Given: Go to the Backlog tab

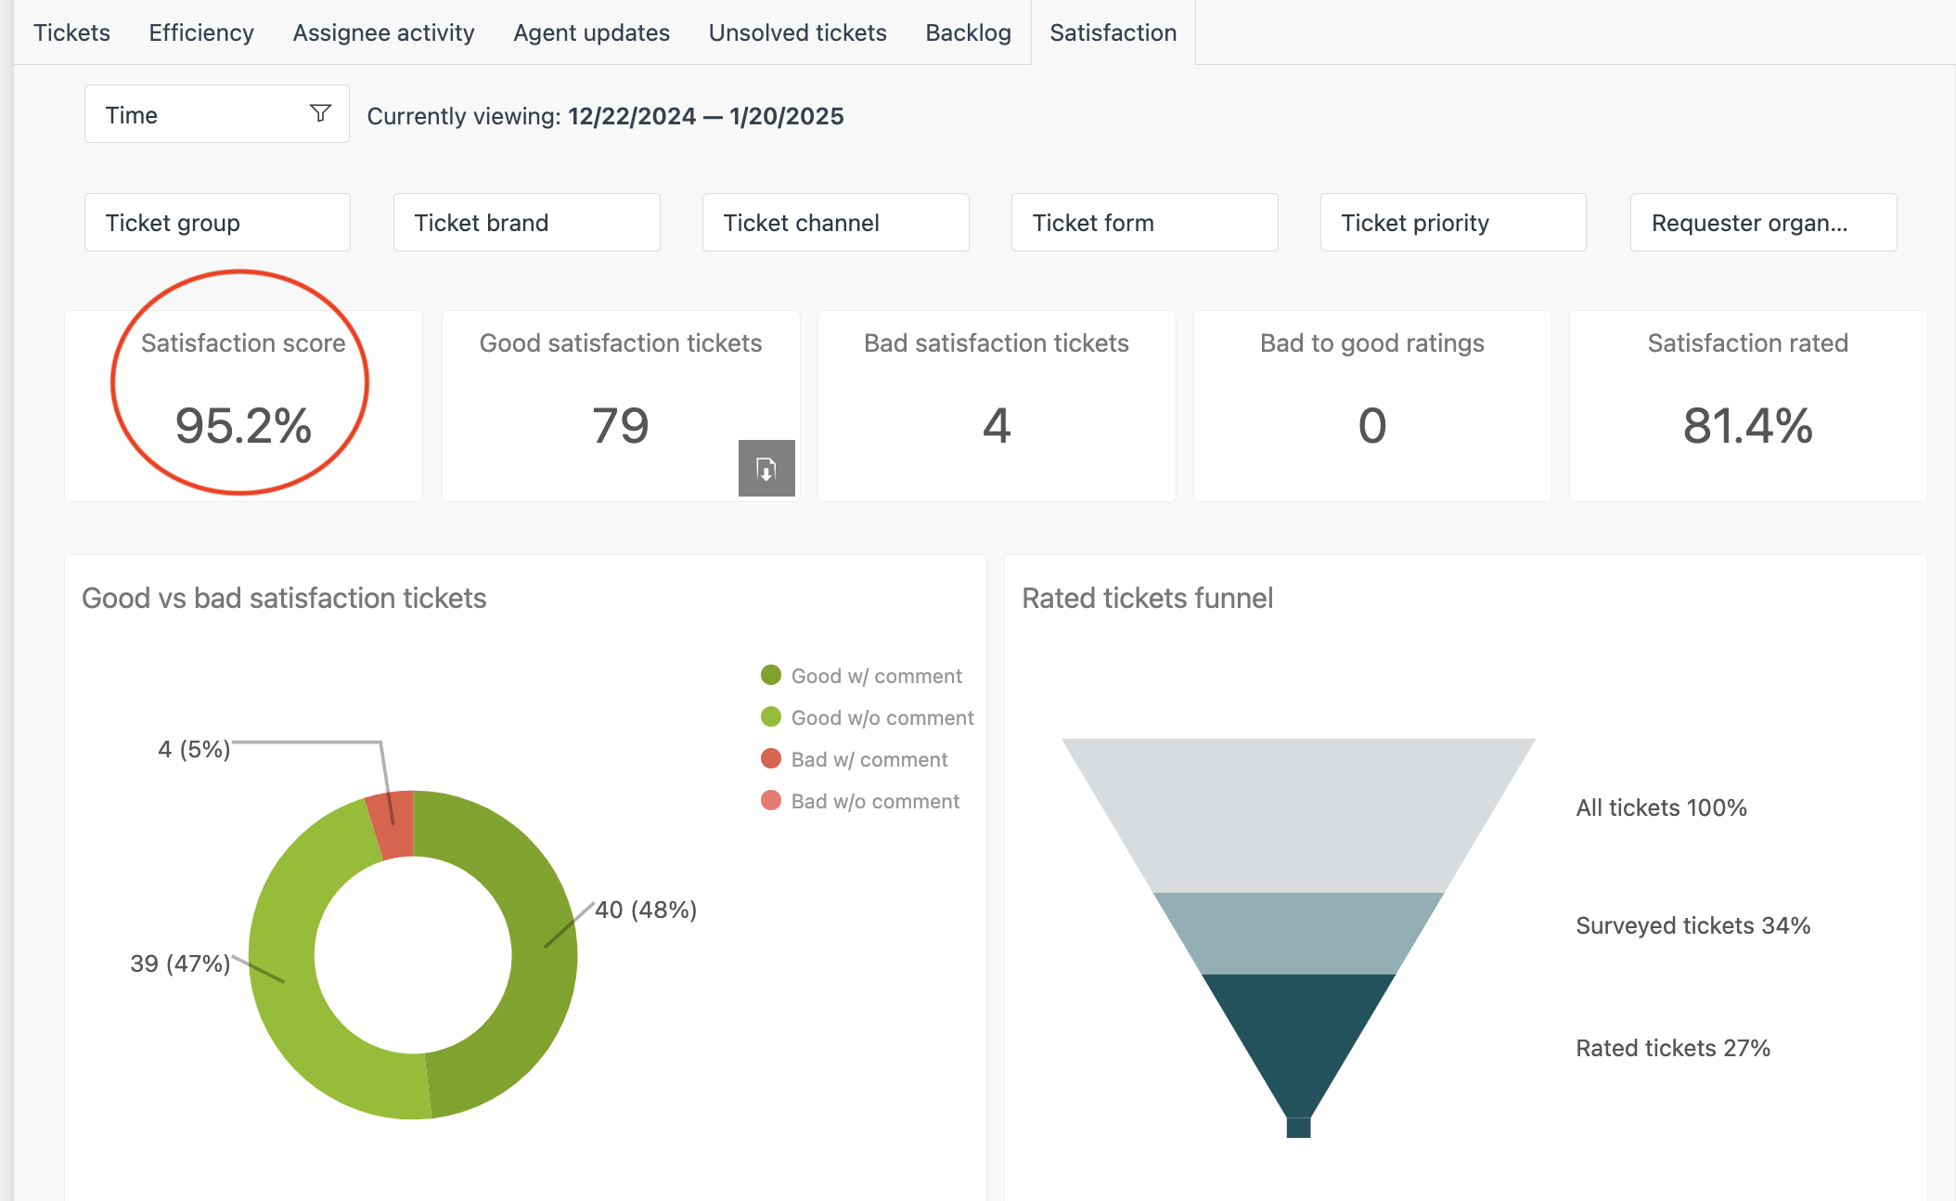Looking at the screenshot, I should coord(968,32).
